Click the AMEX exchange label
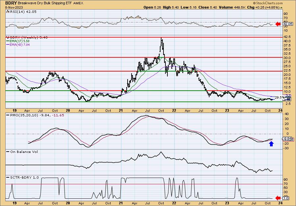 tap(78, 3)
